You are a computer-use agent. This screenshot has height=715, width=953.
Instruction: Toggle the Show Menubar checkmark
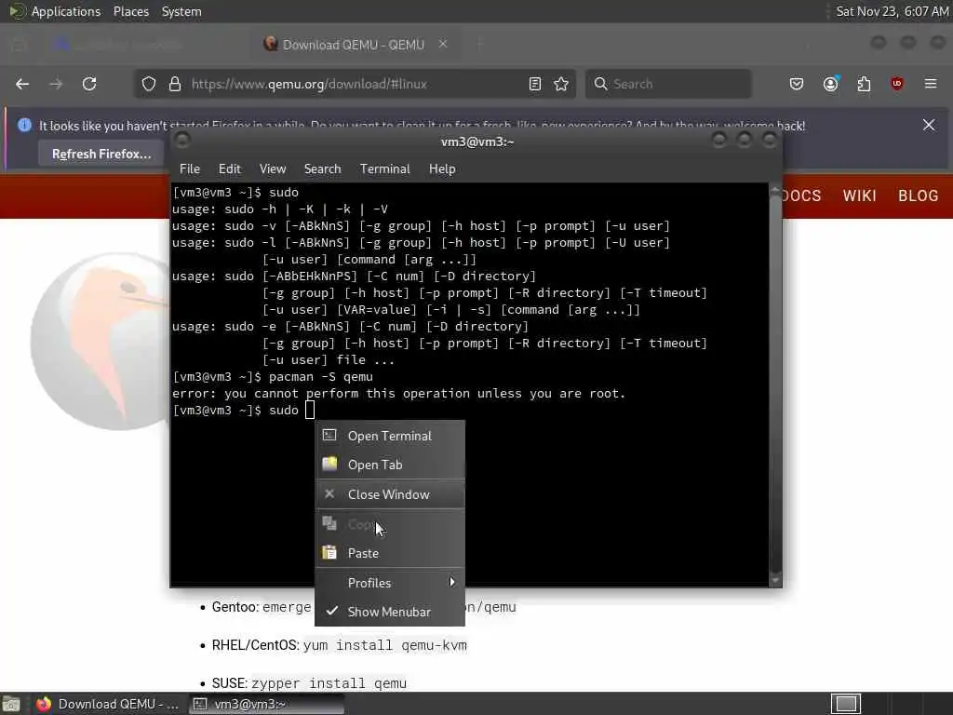pos(332,611)
